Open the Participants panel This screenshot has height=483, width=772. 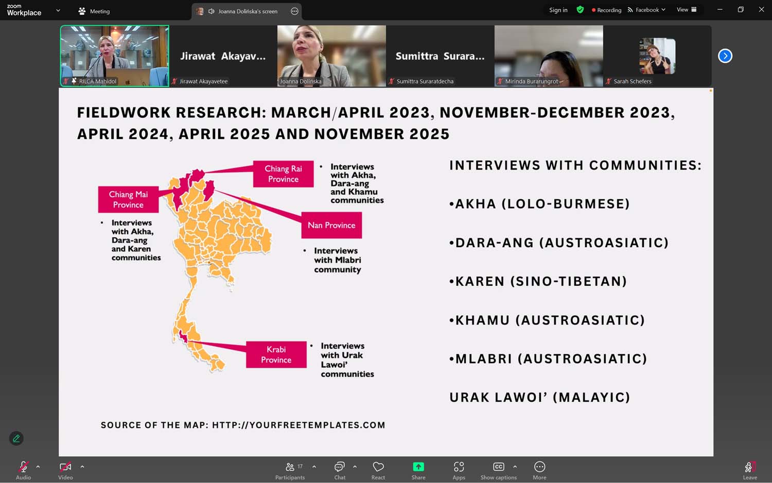coord(290,470)
